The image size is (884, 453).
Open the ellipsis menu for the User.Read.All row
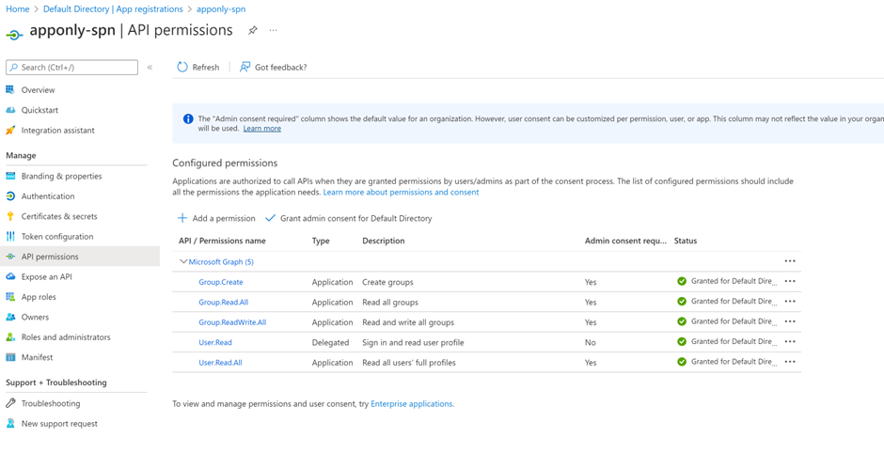point(790,362)
